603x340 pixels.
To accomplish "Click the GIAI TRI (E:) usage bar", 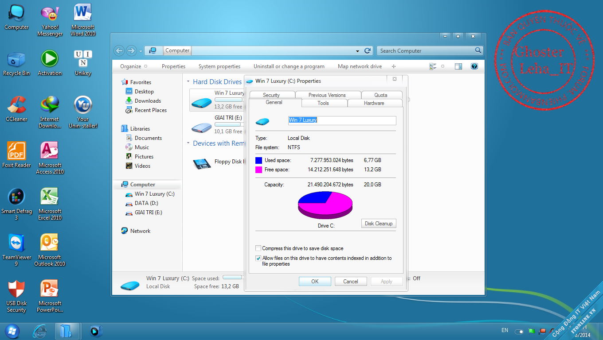I will click(228, 124).
